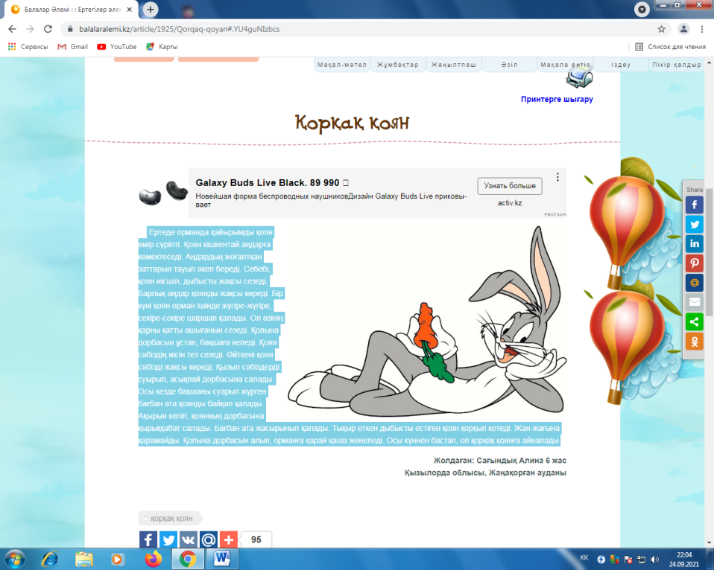This screenshot has height=570, width=714.
Task: Share via Pinterest in side Share bar
Action: coord(695,263)
